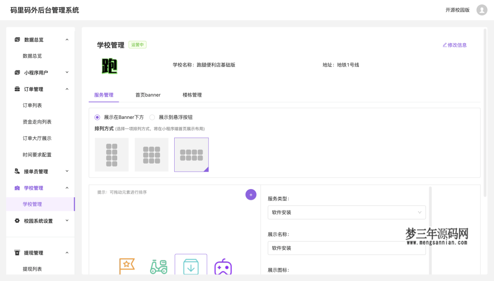The width and height of the screenshot is (494, 281).
Task: Click the purple + button to add service
Action: point(251,194)
